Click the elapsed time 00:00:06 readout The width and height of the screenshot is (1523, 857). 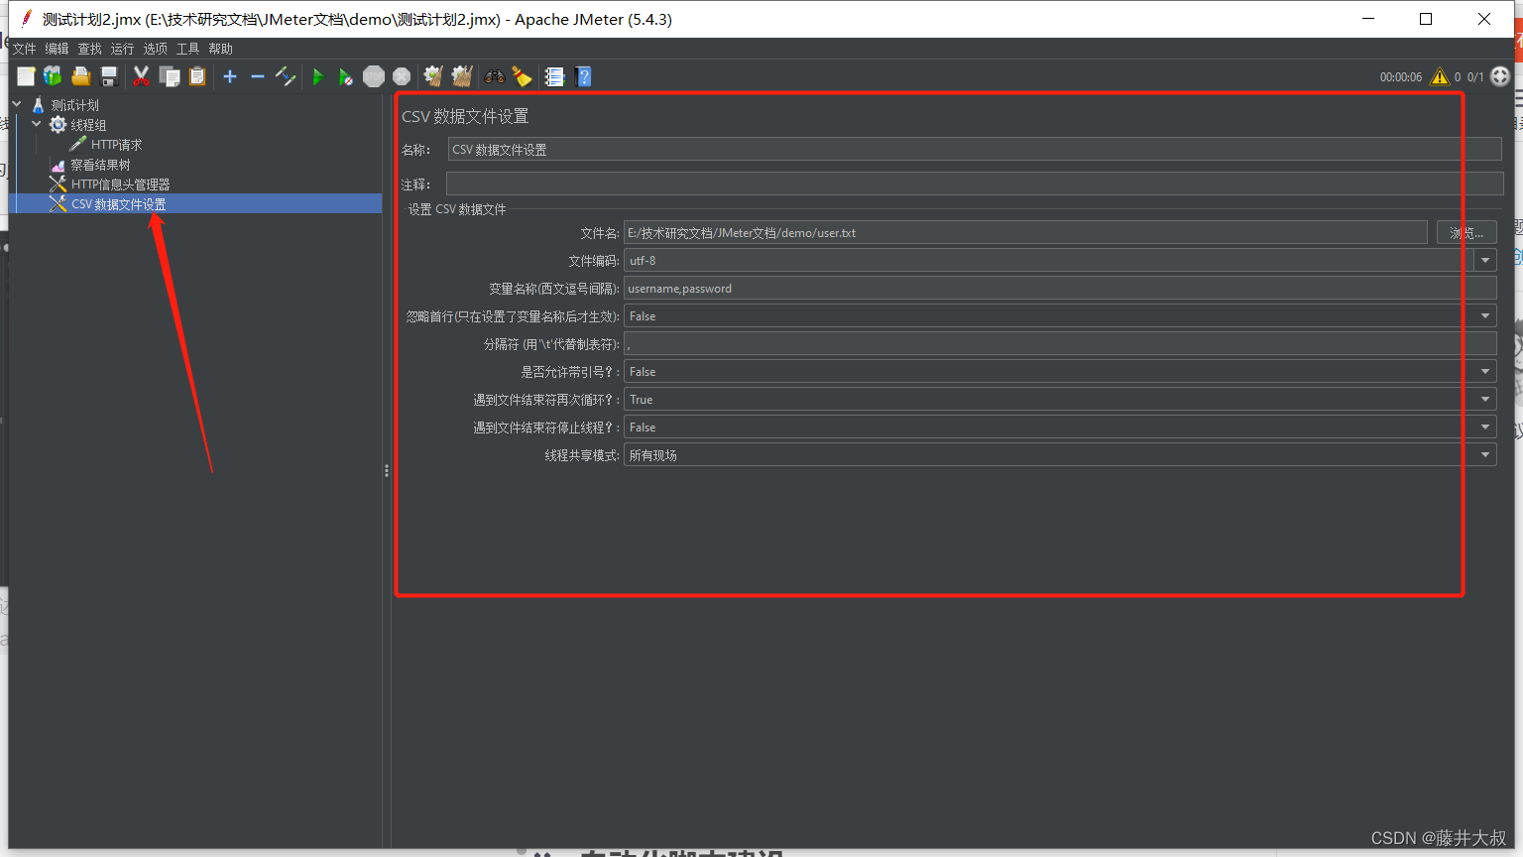pyautogui.click(x=1400, y=77)
